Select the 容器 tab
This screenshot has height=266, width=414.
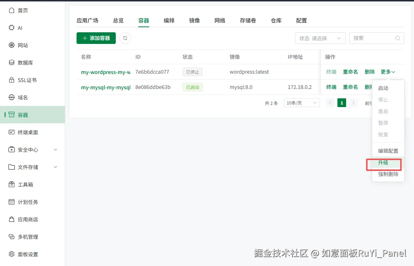coord(144,21)
